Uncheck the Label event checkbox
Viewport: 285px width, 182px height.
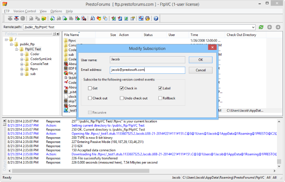point(160,88)
